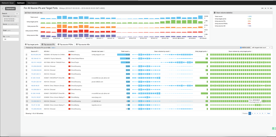This screenshot has height=137, width=276.
Task: Click the table icon on Top target ports tab
Action: [x=26, y=45]
